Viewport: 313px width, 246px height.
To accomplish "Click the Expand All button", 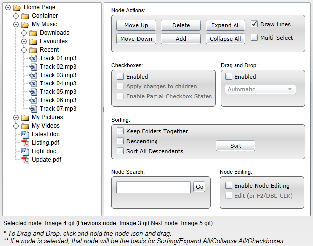I will coord(226,25).
